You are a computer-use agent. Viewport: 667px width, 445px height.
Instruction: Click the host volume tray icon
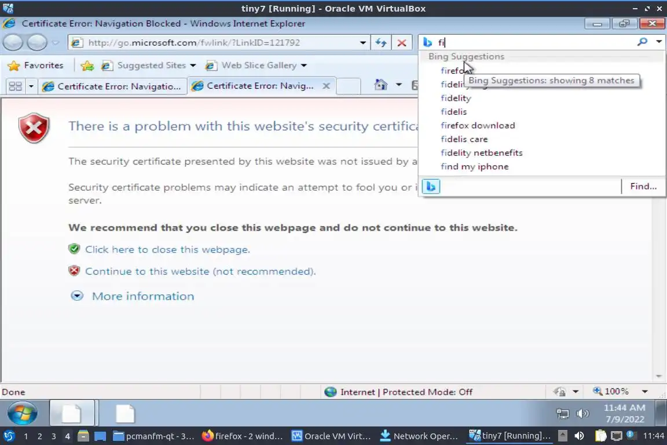(579, 436)
